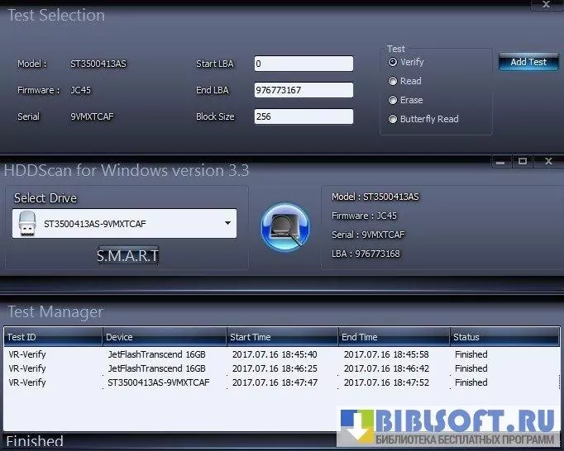
Task: Open the S.M.A.R.T report button
Action: tap(127, 256)
